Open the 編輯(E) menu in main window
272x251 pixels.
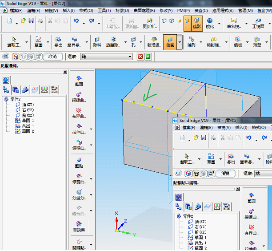(34, 11)
